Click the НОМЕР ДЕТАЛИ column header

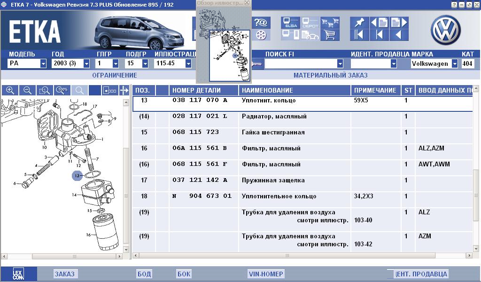pos(204,90)
